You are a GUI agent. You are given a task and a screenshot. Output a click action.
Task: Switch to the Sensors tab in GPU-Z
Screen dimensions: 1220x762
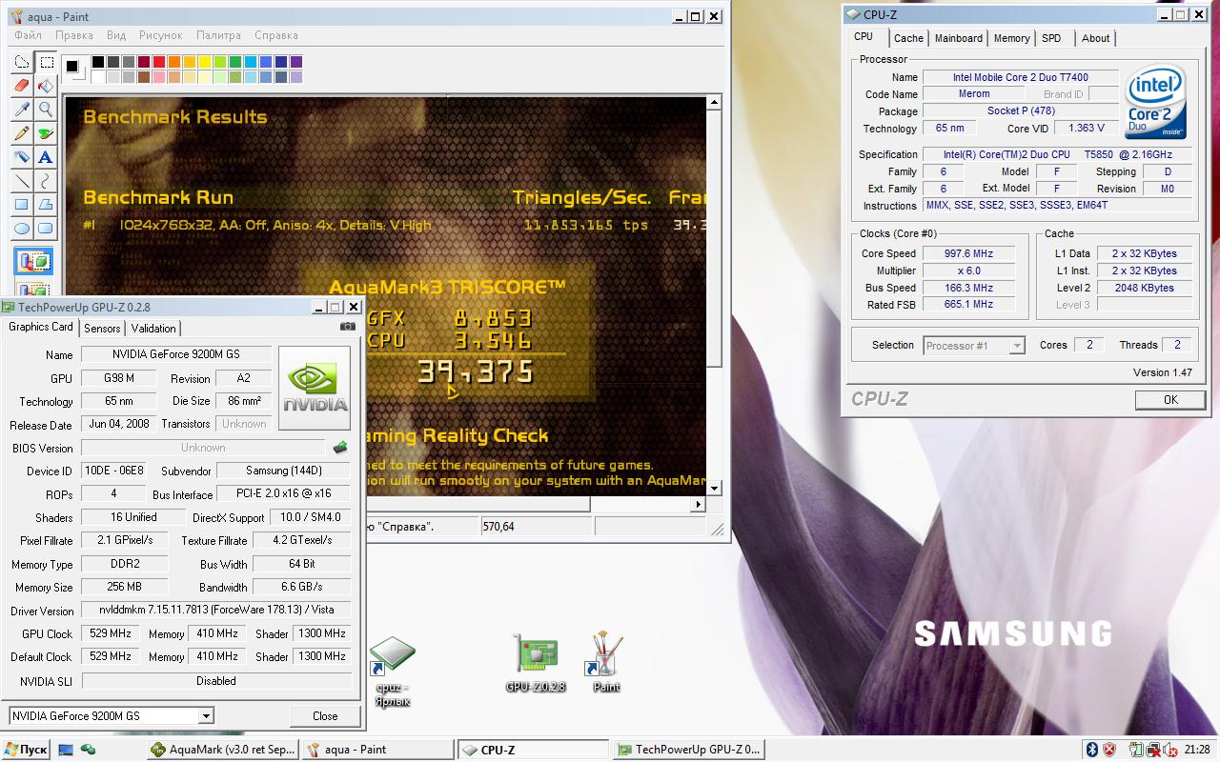[102, 328]
